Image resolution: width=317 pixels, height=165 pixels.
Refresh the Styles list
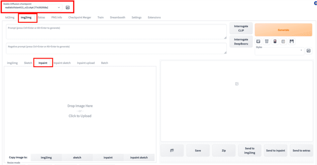click(x=309, y=51)
